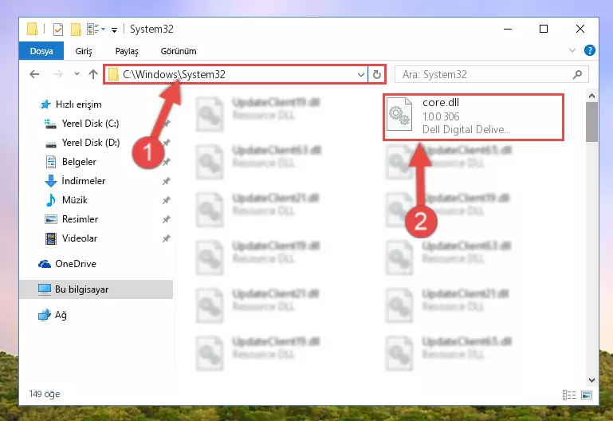The image size is (613, 421).
Task: Select the Görünüm tab
Action: pyautogui.click(x=179, y=51)
